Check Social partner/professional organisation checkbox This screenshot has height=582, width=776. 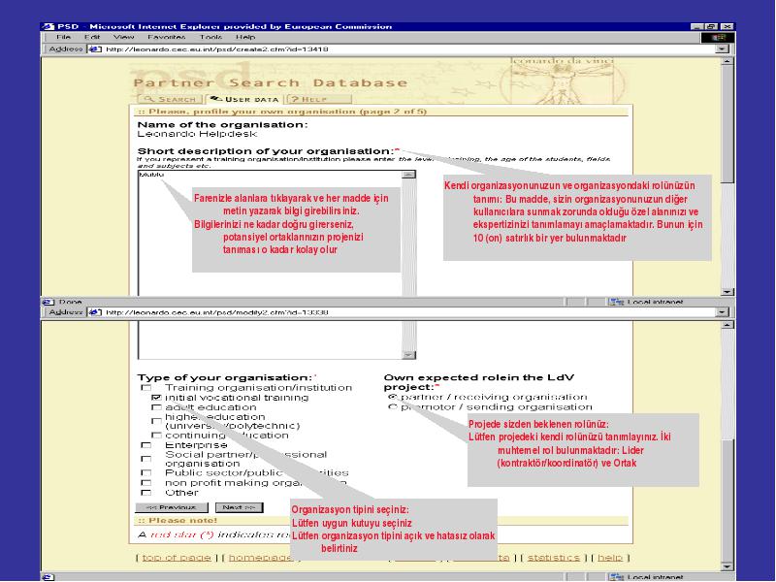(146, 459)
